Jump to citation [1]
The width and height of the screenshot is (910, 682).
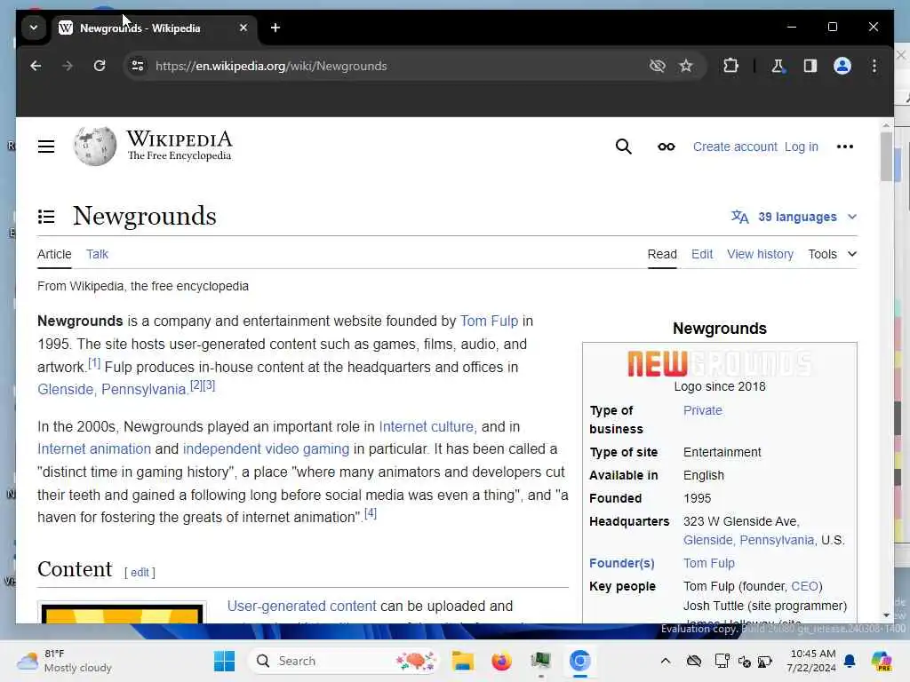point(94,363)
